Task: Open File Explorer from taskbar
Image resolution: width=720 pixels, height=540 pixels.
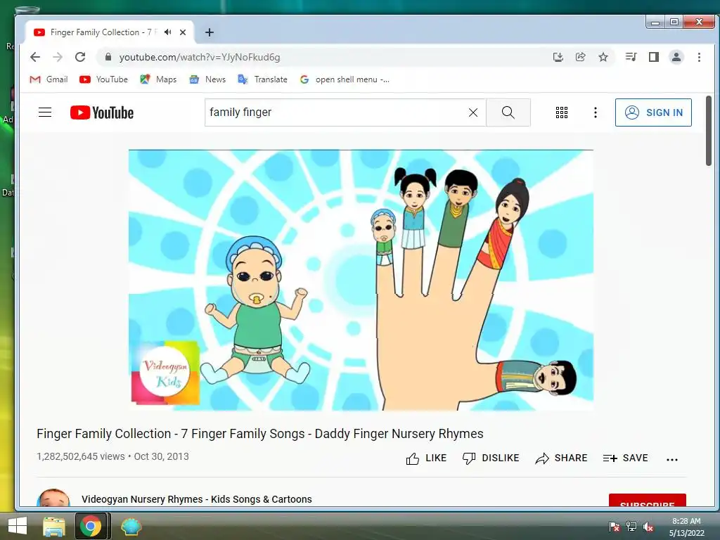Action: [54, 526]
